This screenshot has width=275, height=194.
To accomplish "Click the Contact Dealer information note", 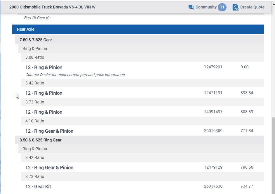I will pos(75,75).
